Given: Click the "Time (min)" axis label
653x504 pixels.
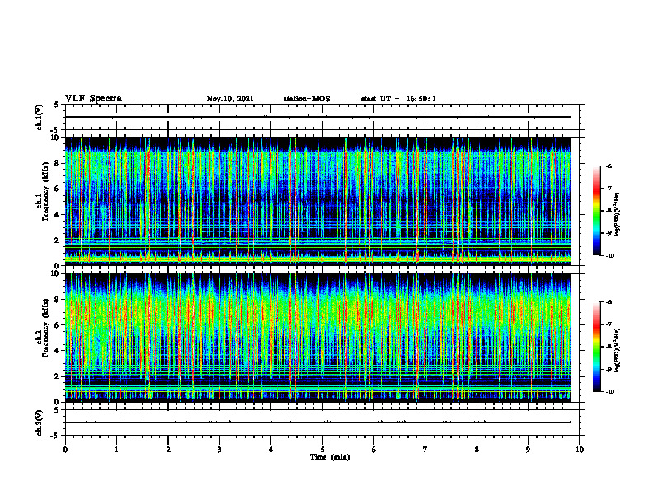Looking at the screenshot, I should pos(330,457).
